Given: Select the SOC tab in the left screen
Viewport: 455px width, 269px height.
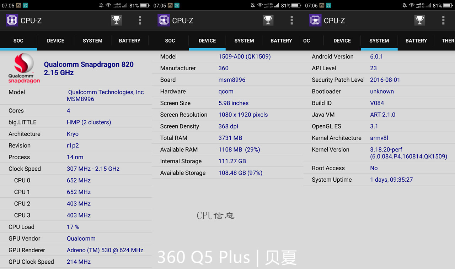Looking at the screenshot, I should coord(18,40).
